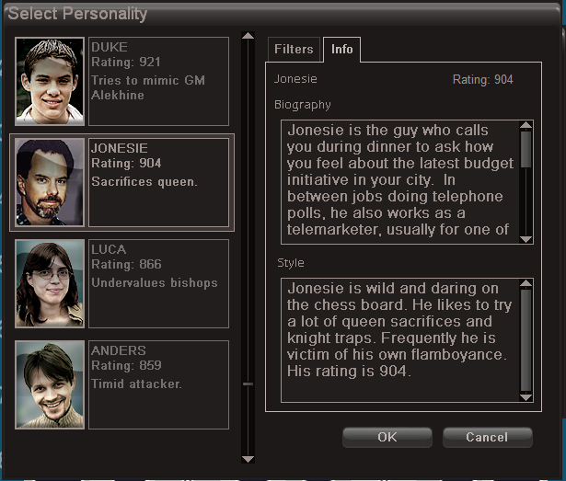
Task: Click Style box scroll down arrow
Action: tap(526, 397)
